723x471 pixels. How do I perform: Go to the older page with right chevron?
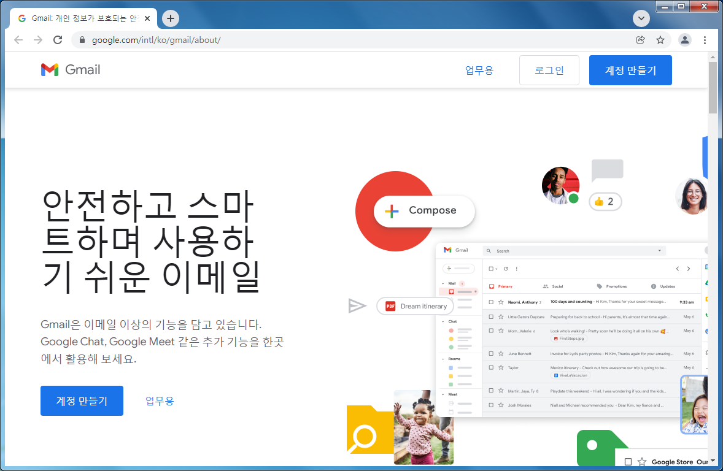click(689, 269)
